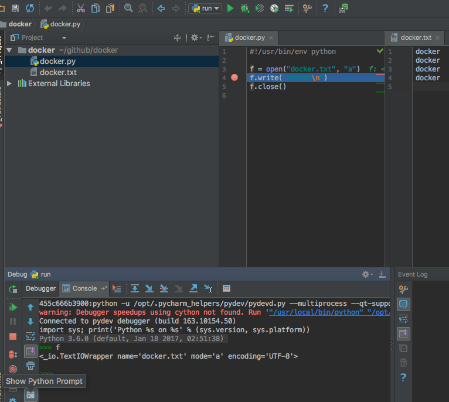The height and width of the screenshot is (402, 449).
Task: Open the 'run' configuration dropdown
Action: pos(205,8)
